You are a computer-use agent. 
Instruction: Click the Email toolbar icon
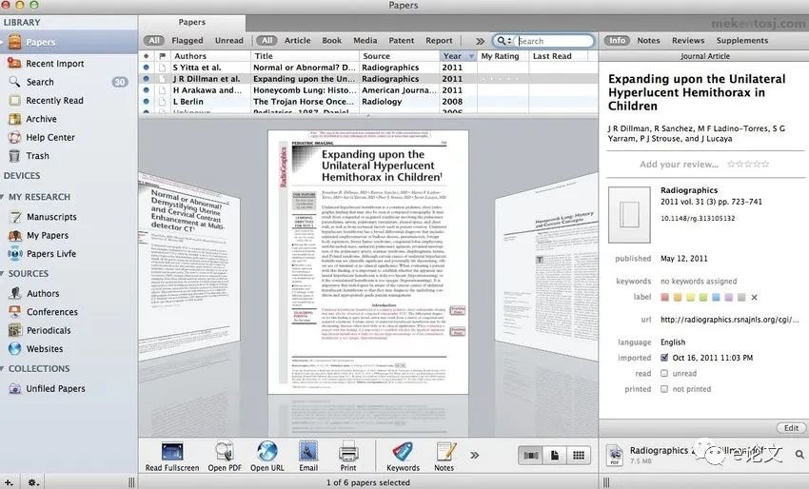point(308,453)
